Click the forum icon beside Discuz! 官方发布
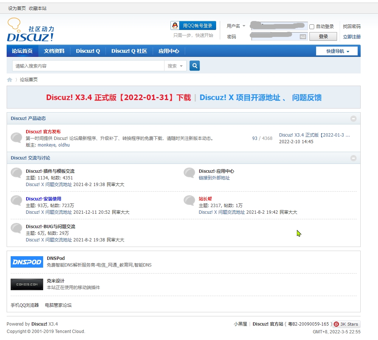Screen dimensions: 378x340 coord(17,138)
